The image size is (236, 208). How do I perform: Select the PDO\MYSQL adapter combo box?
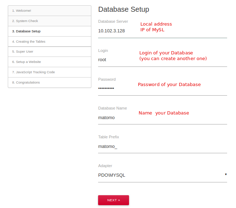pyautogui.click(x=162, y=175)
